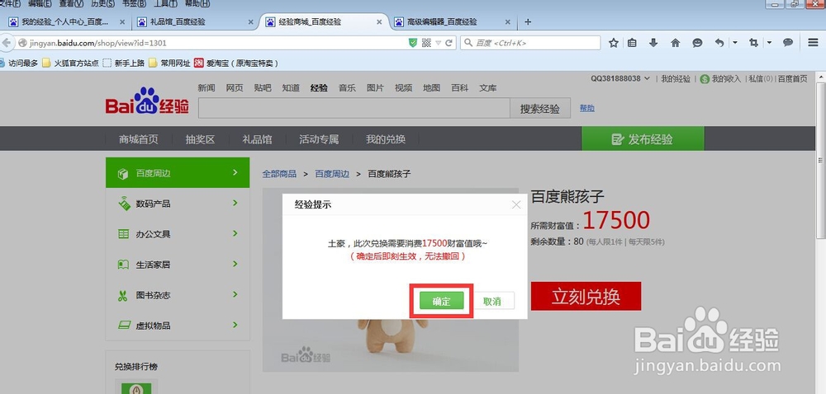Click the green shield security icon in address bar
This screenshot has width=826, height=394.
point(413,43)
